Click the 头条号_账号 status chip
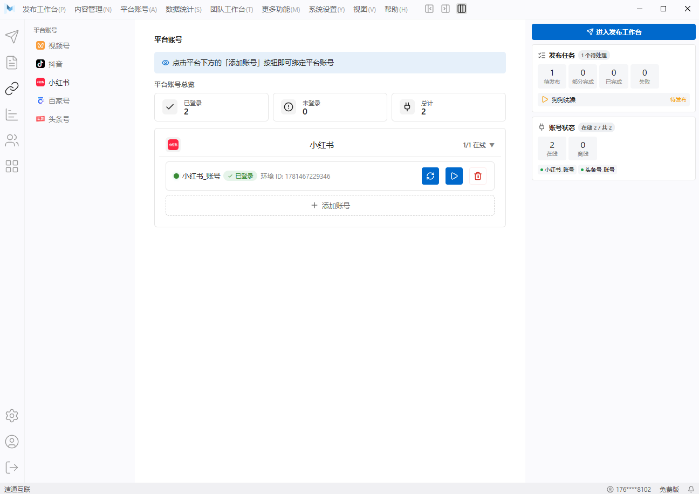The image size is (699, 494). [x=598, y=170]
